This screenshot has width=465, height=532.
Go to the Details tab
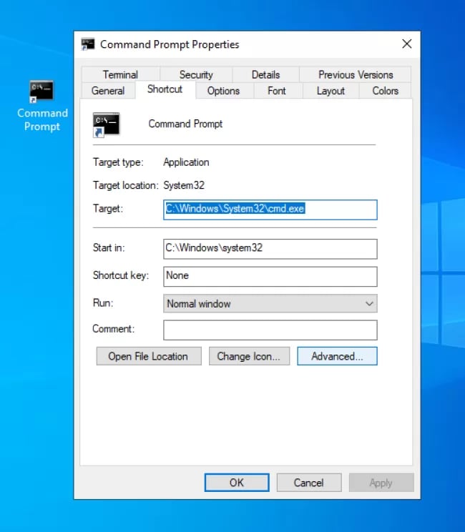[265, 74]
